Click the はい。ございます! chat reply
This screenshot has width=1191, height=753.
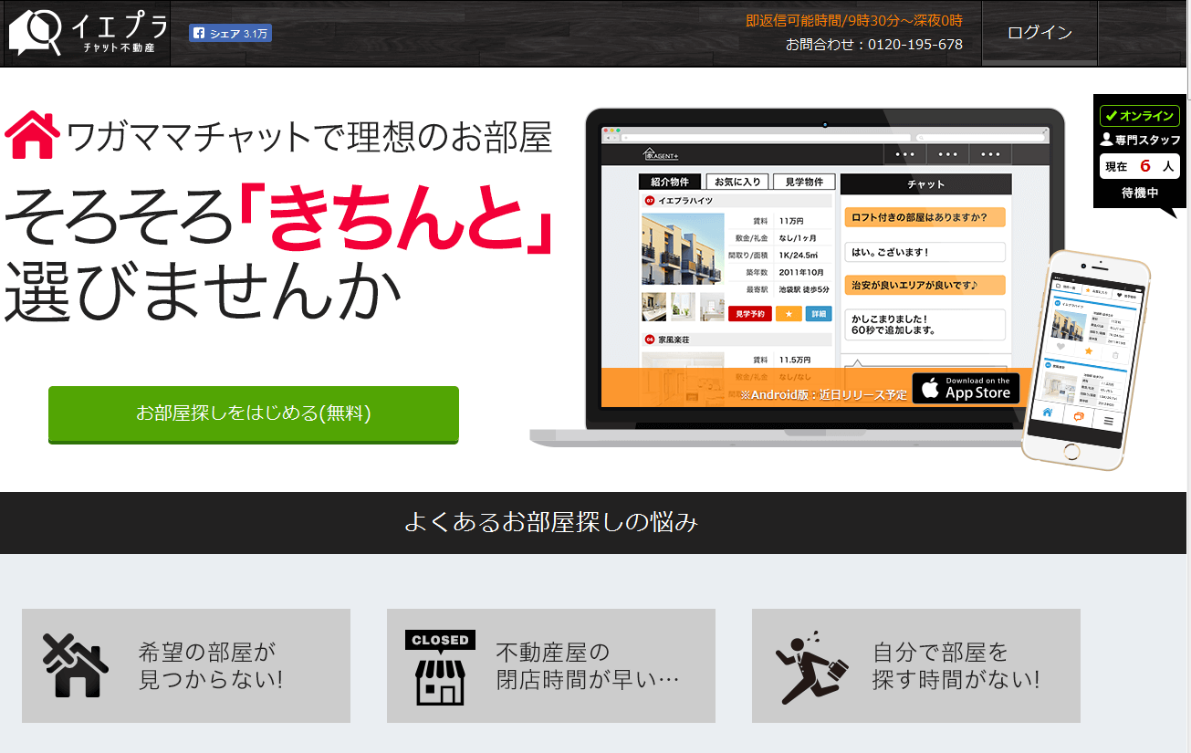[x=925, y=252]
